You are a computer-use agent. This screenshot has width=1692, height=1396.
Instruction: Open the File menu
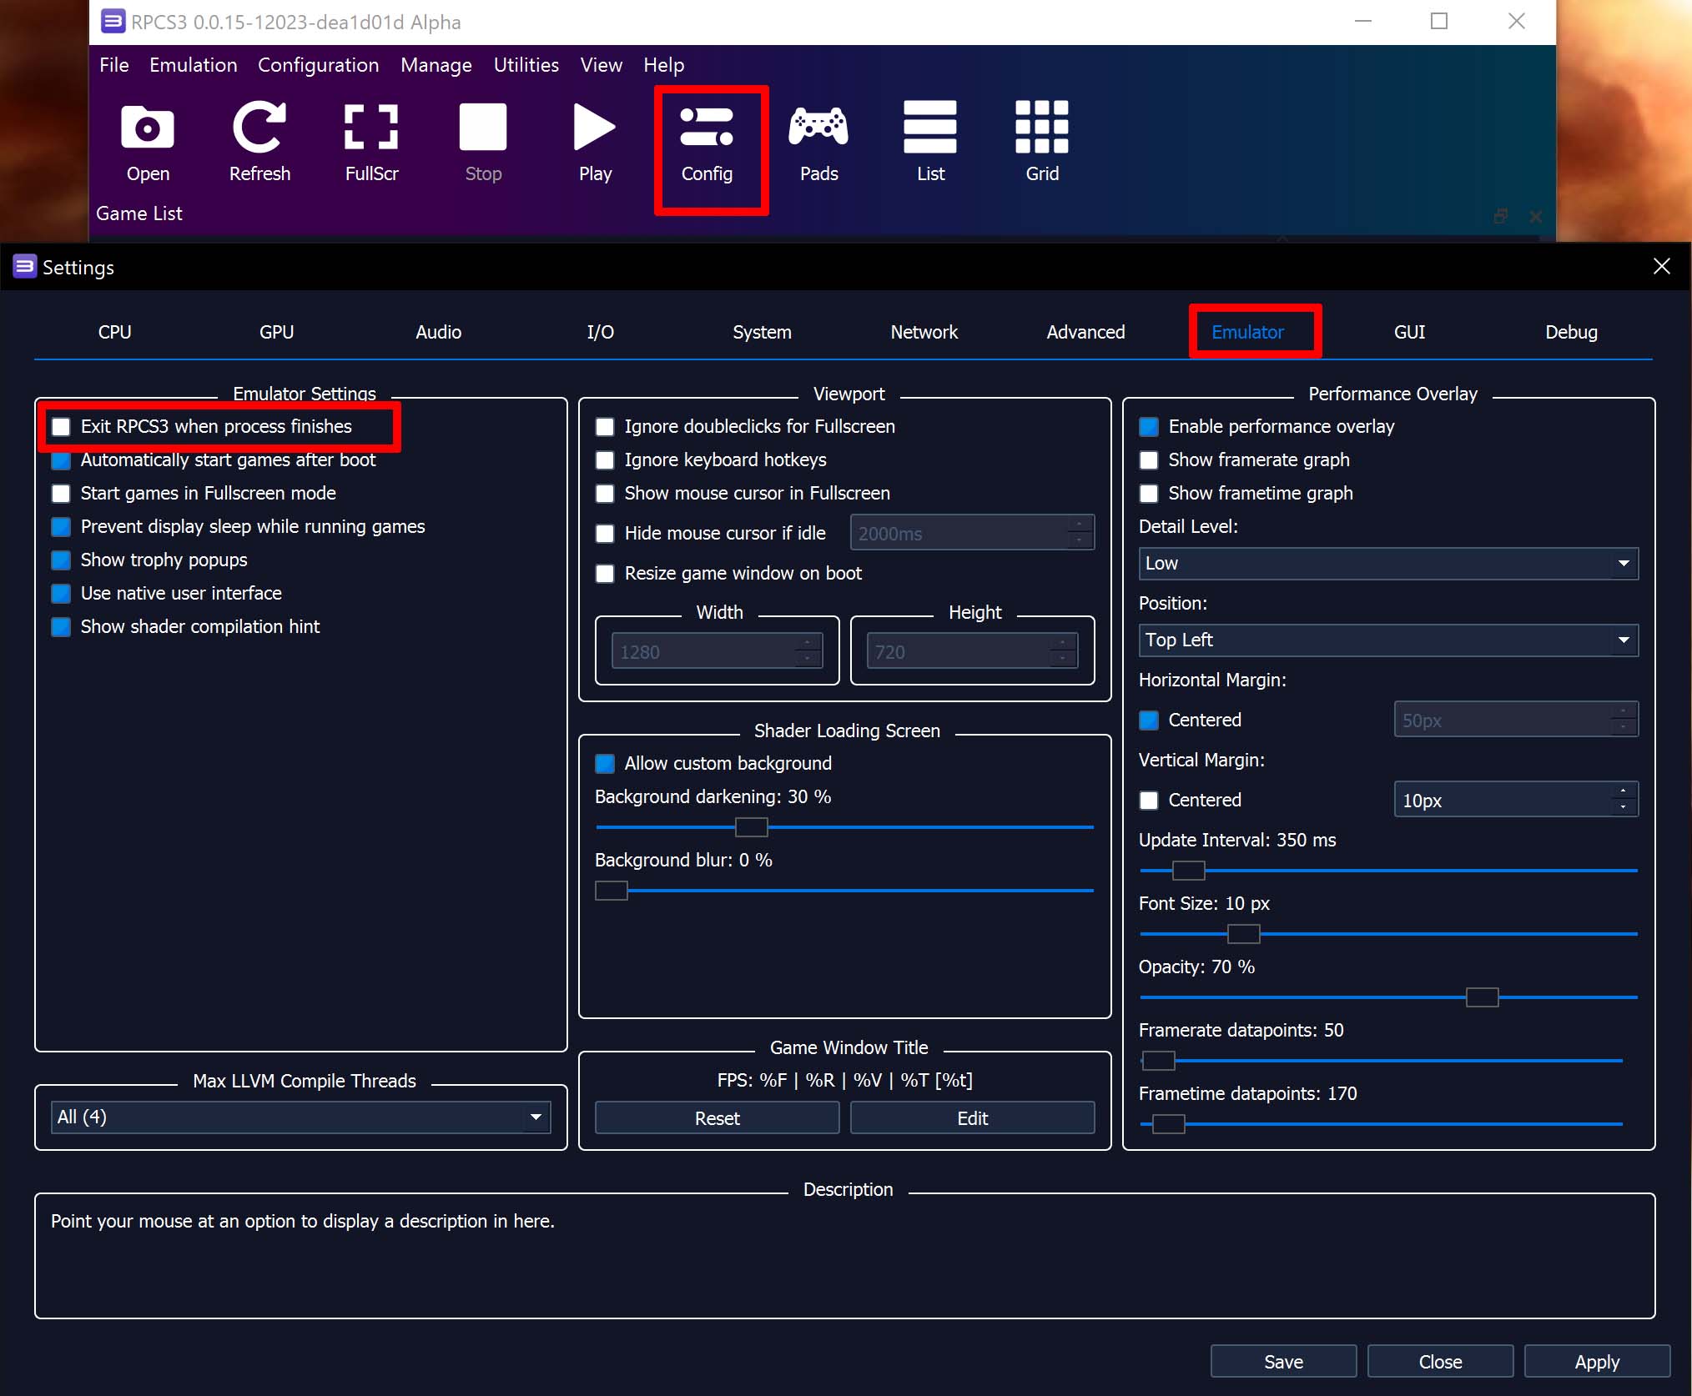(114, 65)
